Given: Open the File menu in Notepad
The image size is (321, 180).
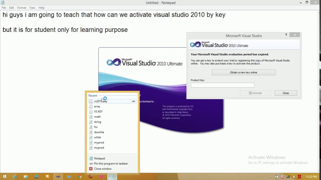Looking at the screenshot, I should point(4,8).
